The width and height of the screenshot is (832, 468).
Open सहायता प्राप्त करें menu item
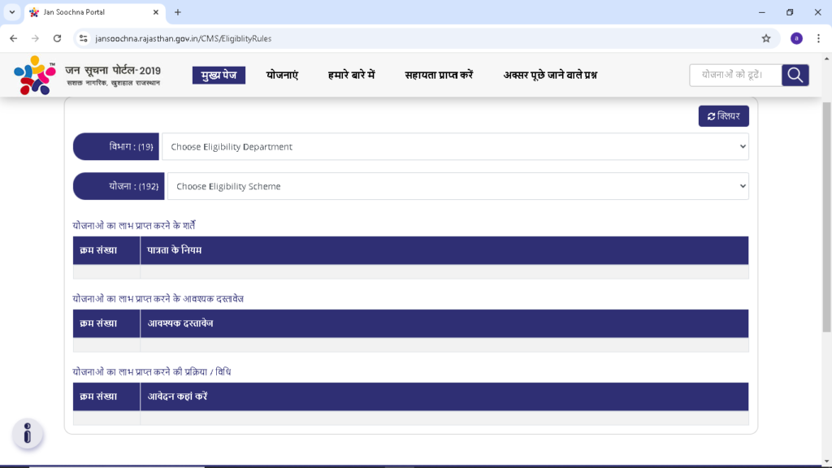439,76
